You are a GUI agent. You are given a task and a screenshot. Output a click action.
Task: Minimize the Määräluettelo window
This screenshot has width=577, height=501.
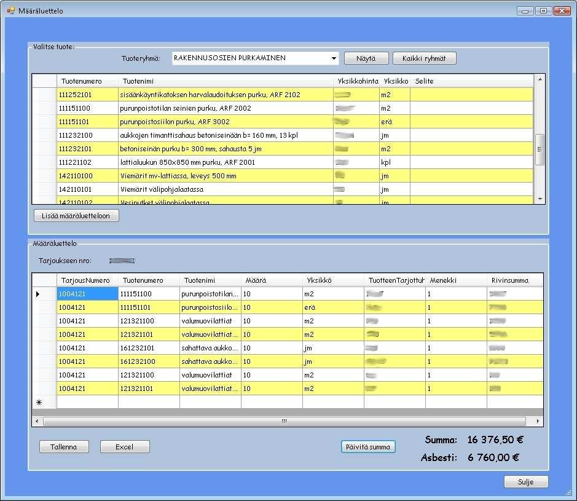click(525, 10)
